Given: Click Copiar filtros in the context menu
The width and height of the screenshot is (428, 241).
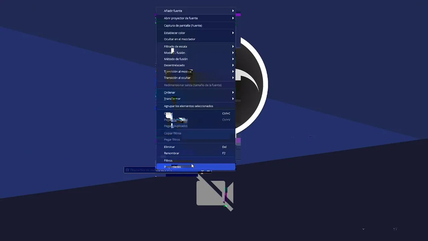Looking at the screenshot, I should coord(196,133).
